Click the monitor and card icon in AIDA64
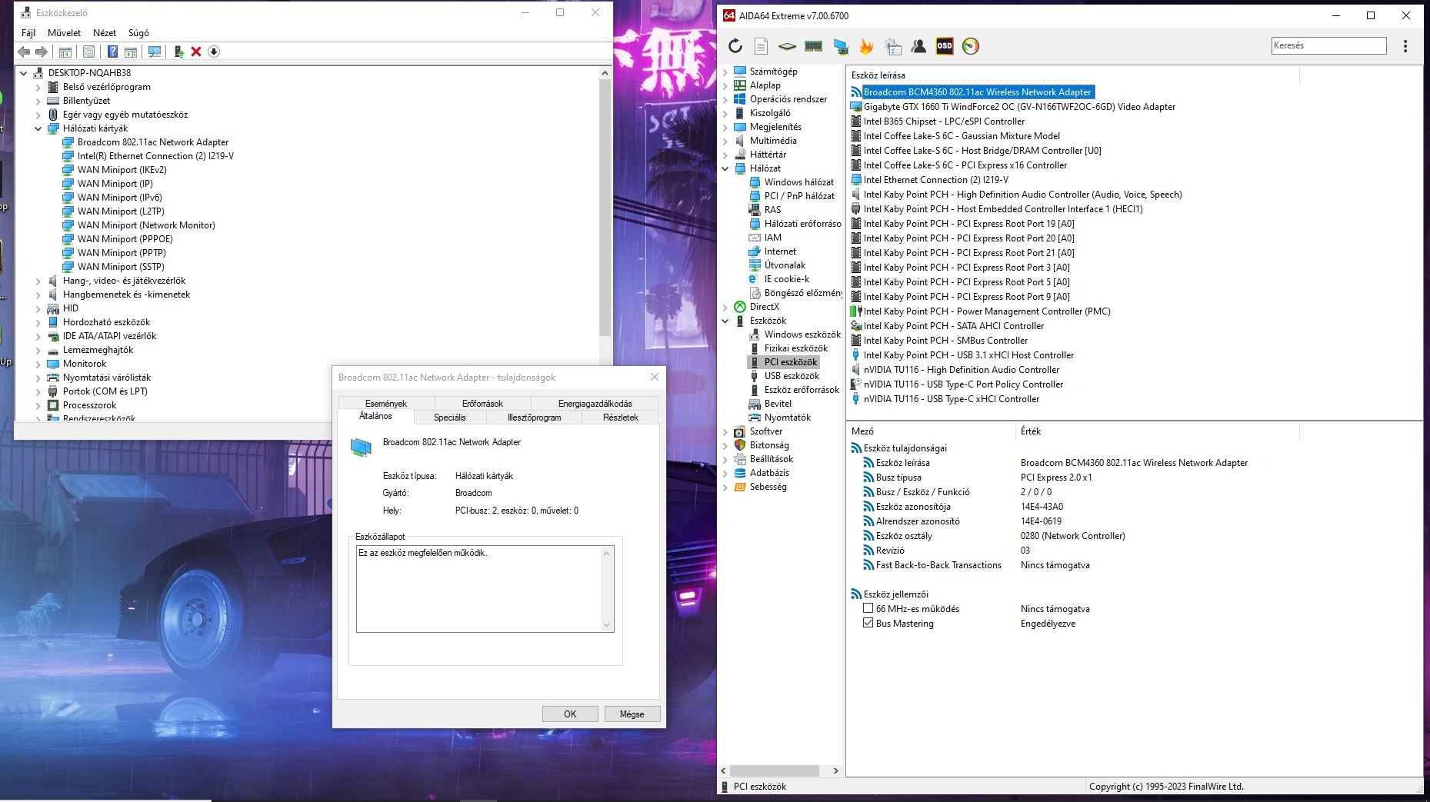This screenshot has height=802, width=1430. [840, 46]
